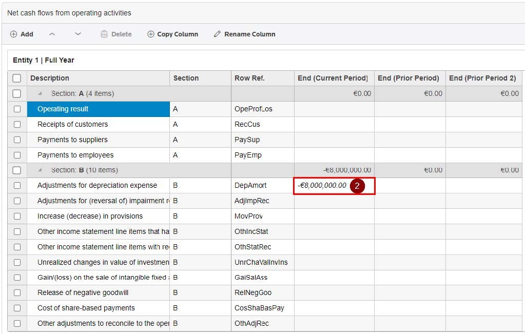This screenshot has height=334, width=525.
Task: Click the Row Ref. column header
Action: pos(249,78)
